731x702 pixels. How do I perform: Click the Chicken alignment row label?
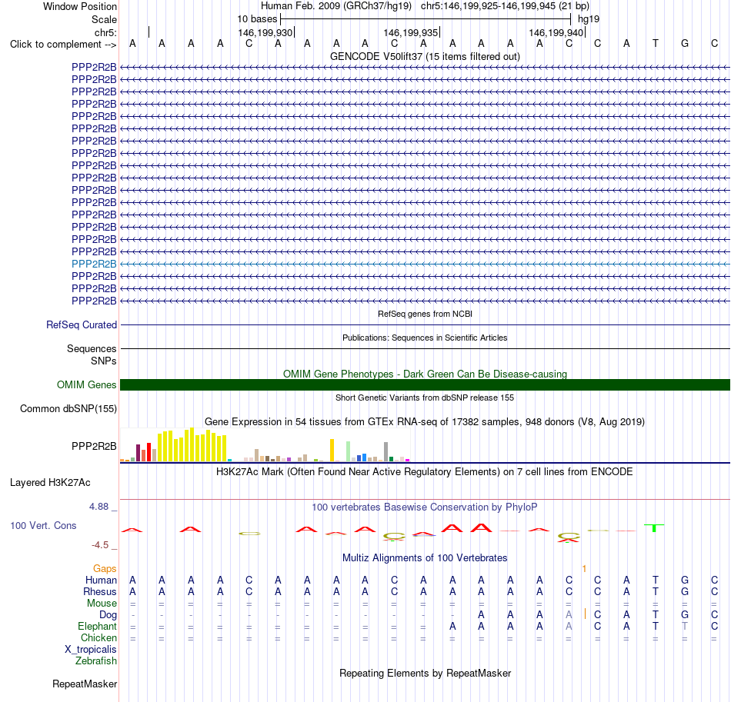click(98, 637)
